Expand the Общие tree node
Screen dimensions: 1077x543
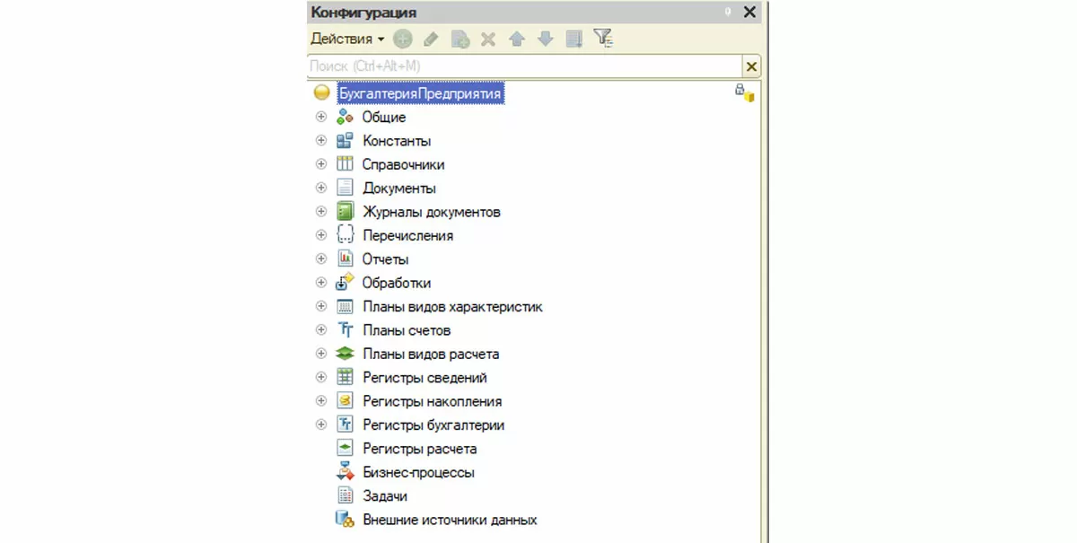click(320, 118)
